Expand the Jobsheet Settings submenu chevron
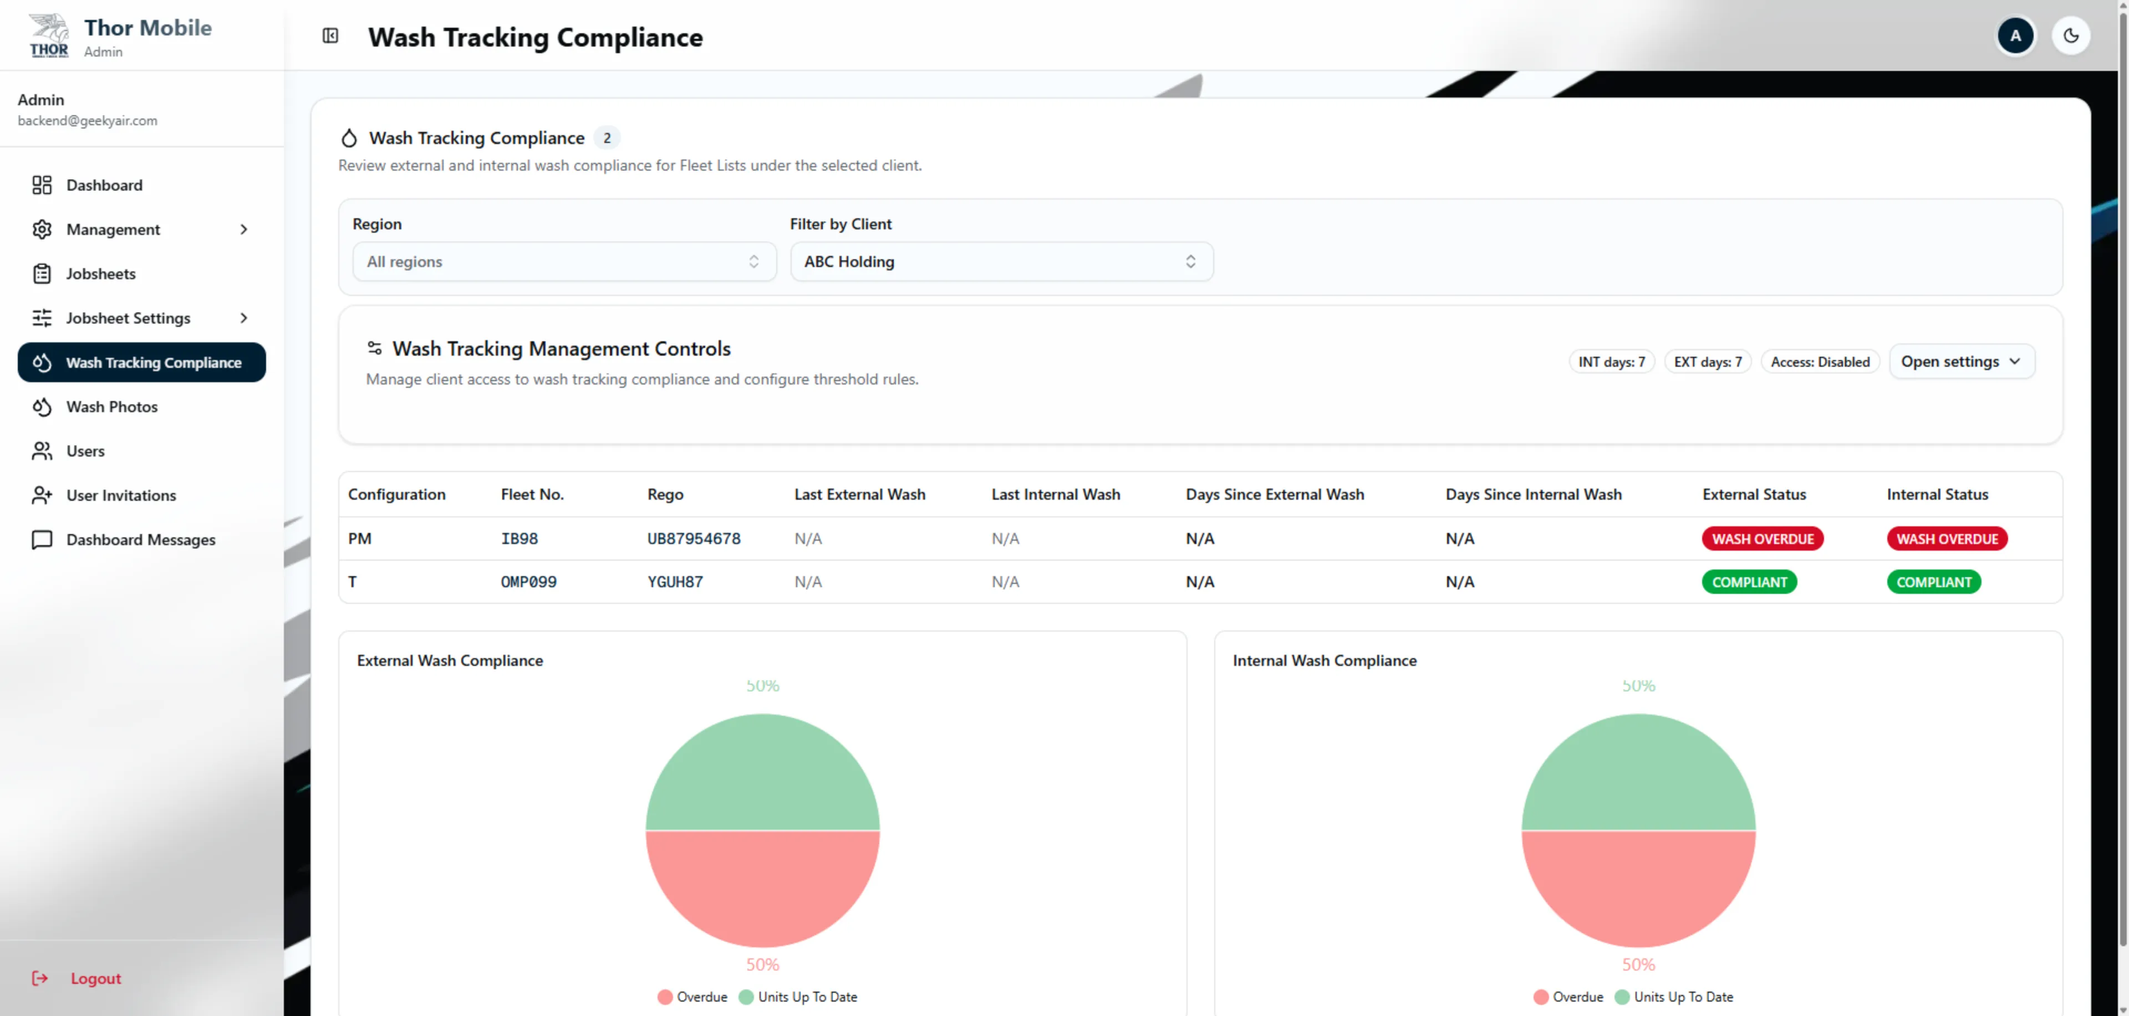 tap(244, 318)
